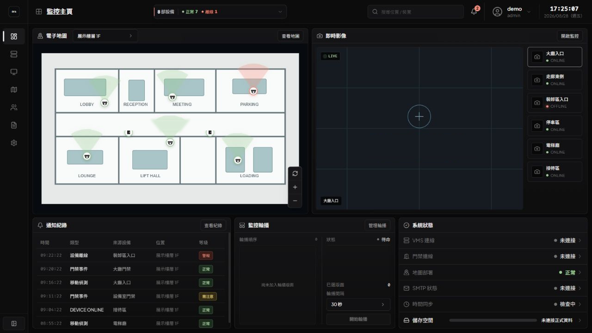The image size is (592, 333).
Task: Open the document records icon in sidebar
Action: pyautogui.click(x=14, y=125)
